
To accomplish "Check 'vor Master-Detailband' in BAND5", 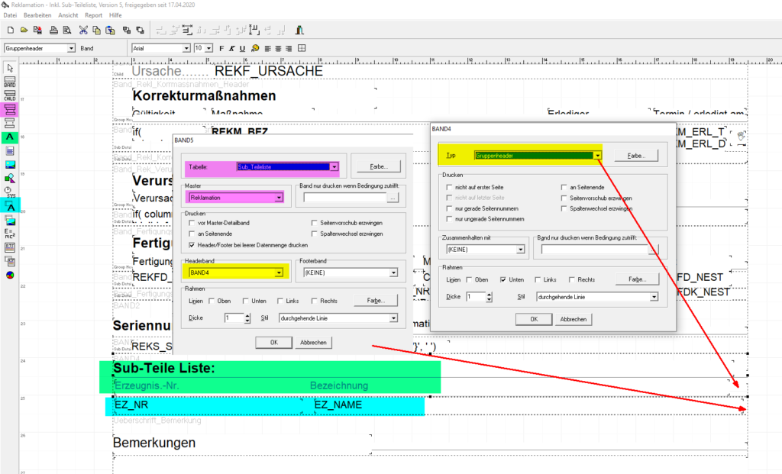I will [x=192, y=223].
